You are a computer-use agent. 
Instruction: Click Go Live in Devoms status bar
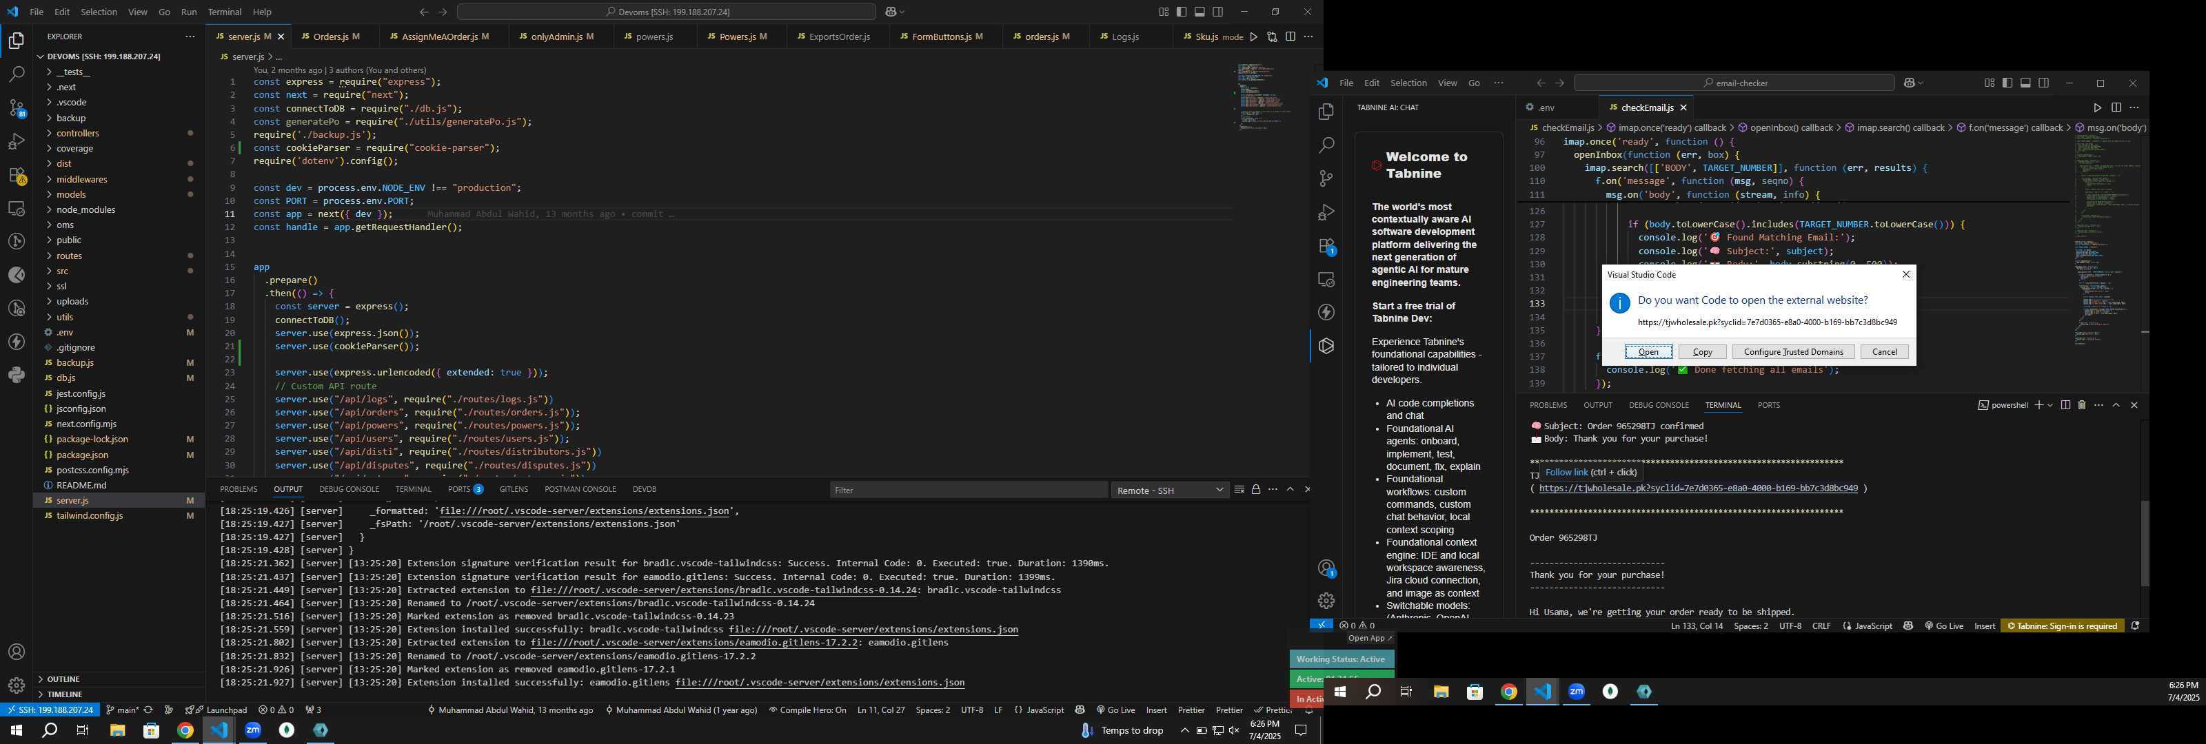click(1115, 710)
